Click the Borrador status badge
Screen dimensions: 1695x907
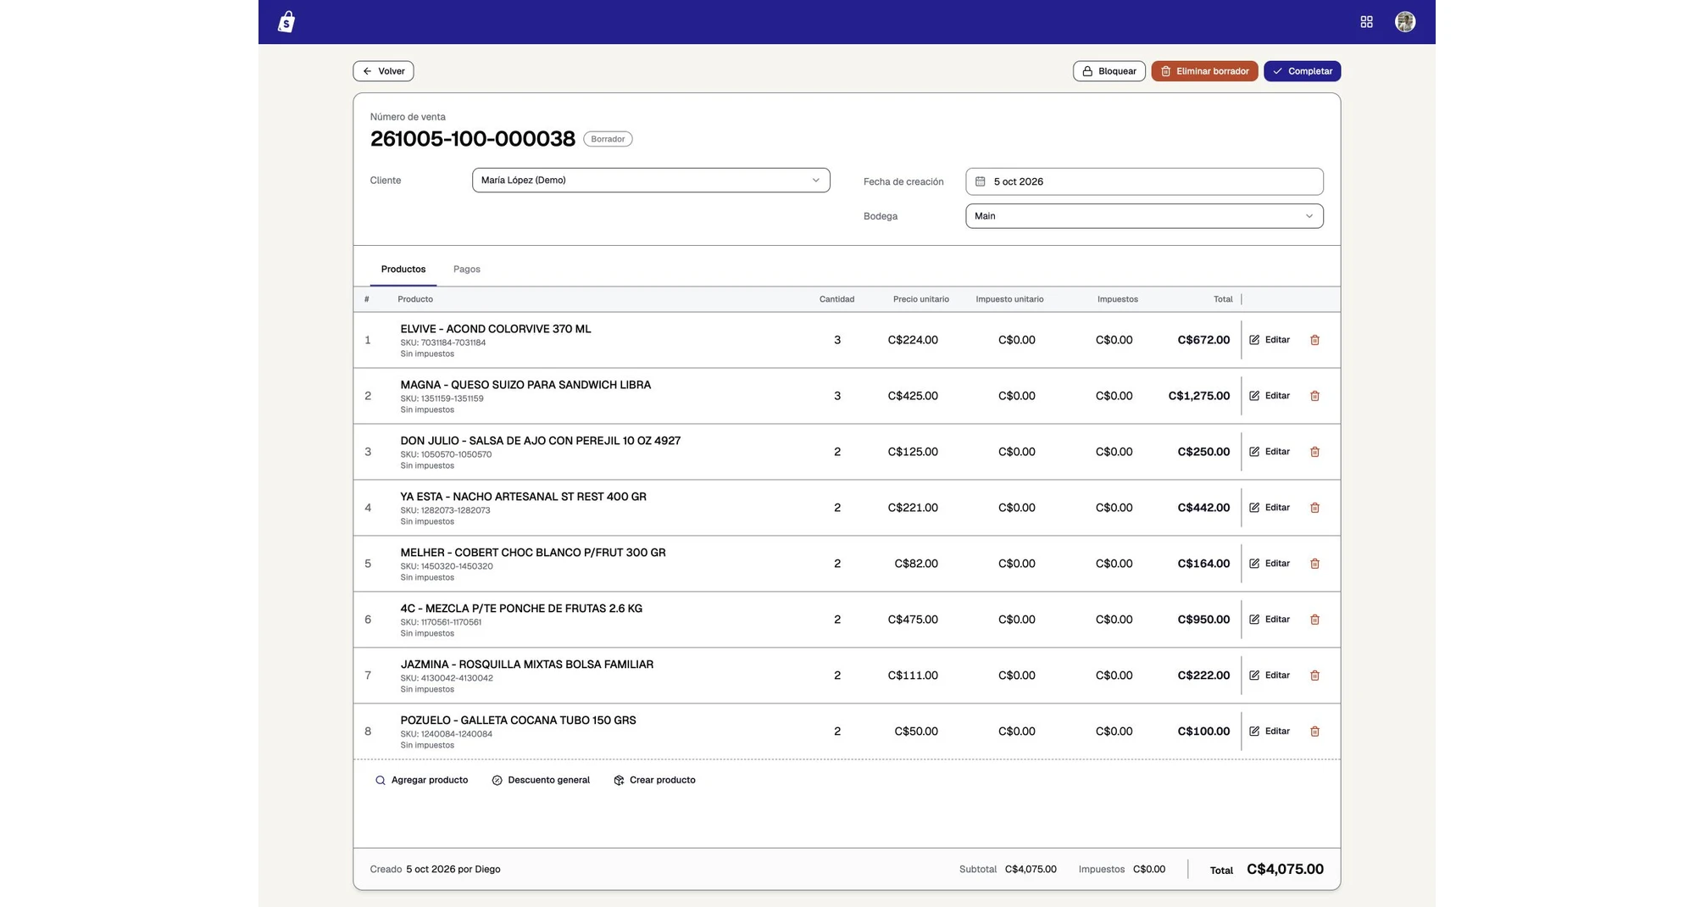(x=608, y=139)
